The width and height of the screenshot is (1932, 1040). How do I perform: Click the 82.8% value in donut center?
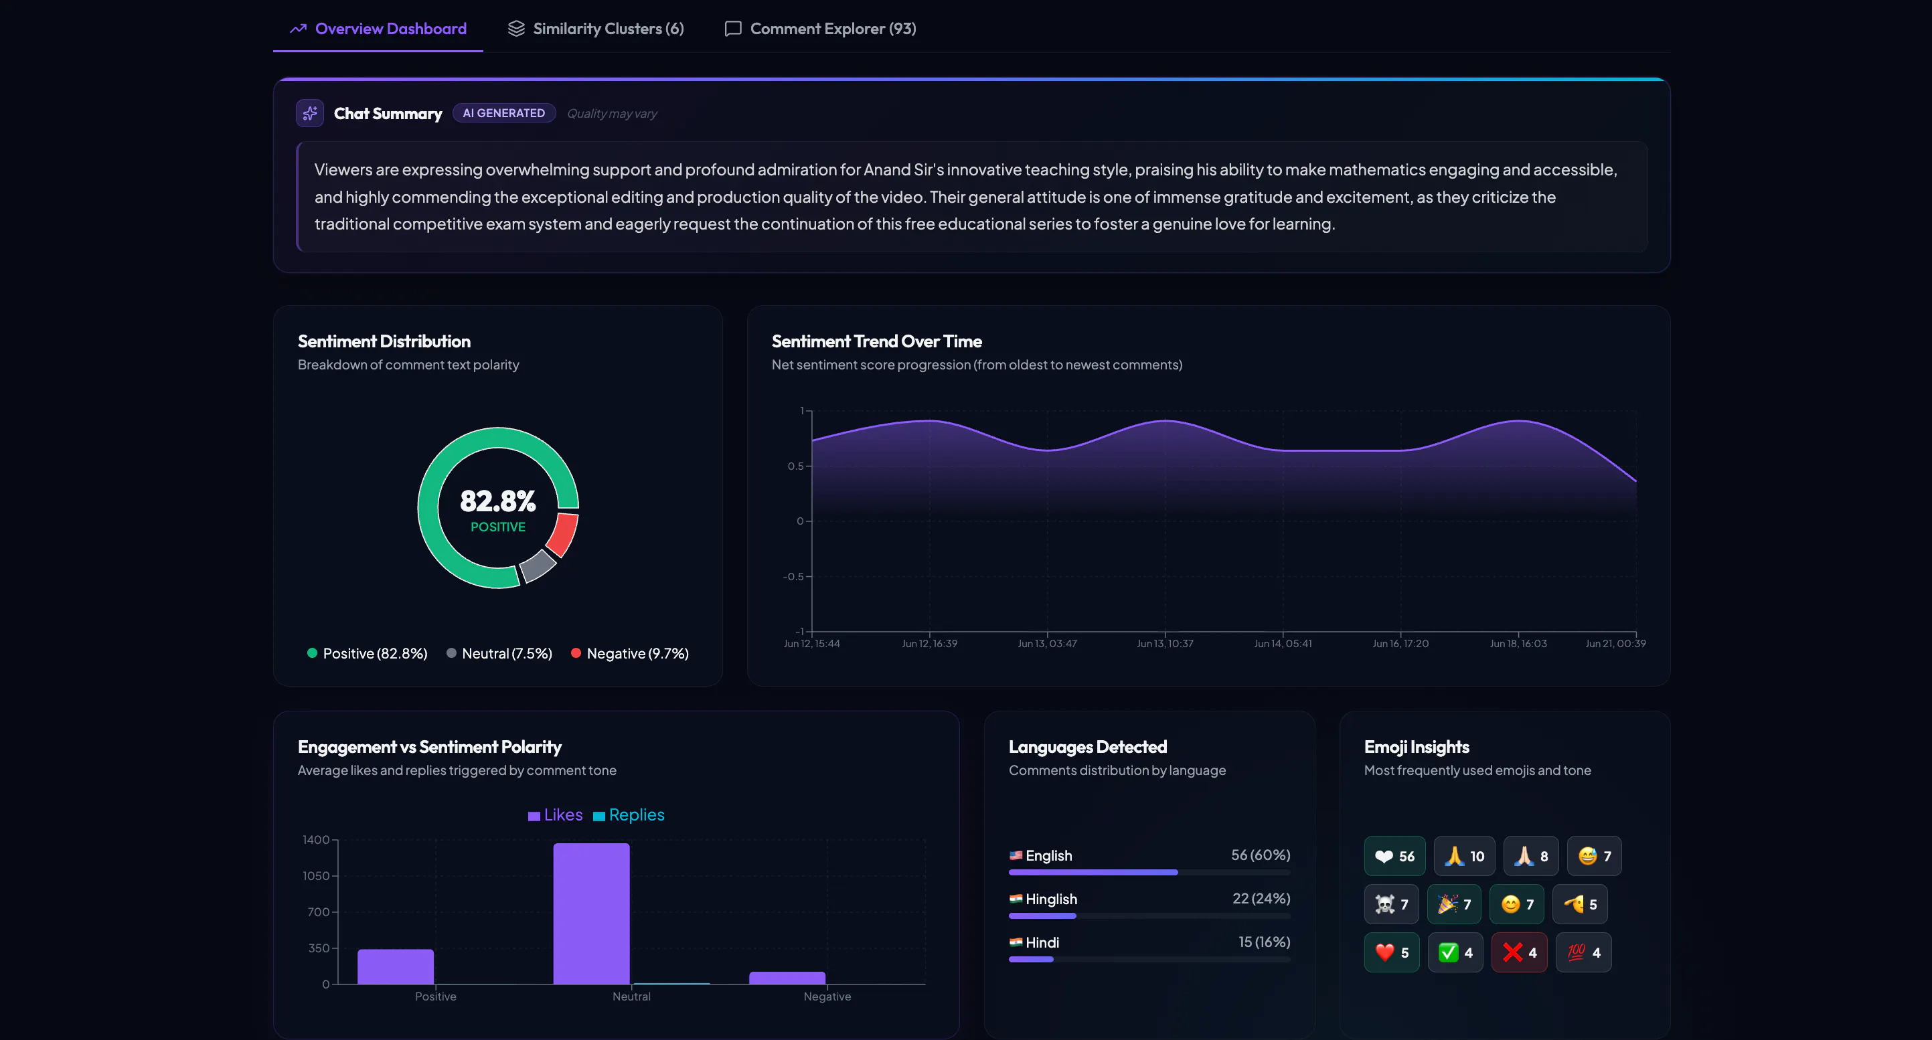point(498,501)
